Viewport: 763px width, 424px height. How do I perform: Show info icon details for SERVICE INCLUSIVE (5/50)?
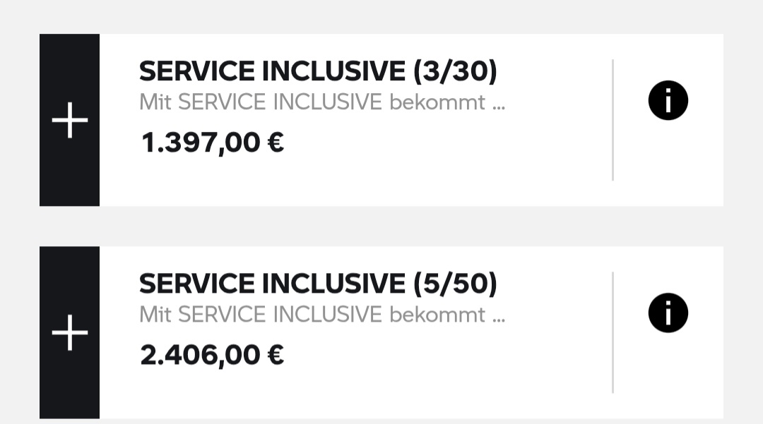point(668,313)
